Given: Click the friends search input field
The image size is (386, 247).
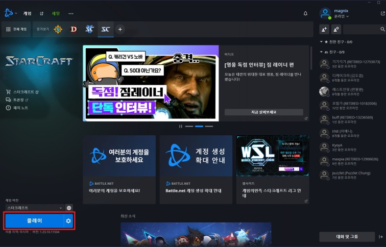Looking at the screenshot, I should click(x=361, y=29).
